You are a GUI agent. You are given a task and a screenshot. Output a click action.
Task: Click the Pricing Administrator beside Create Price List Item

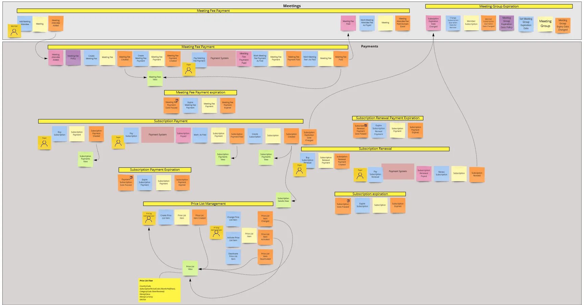click(149, 218)
